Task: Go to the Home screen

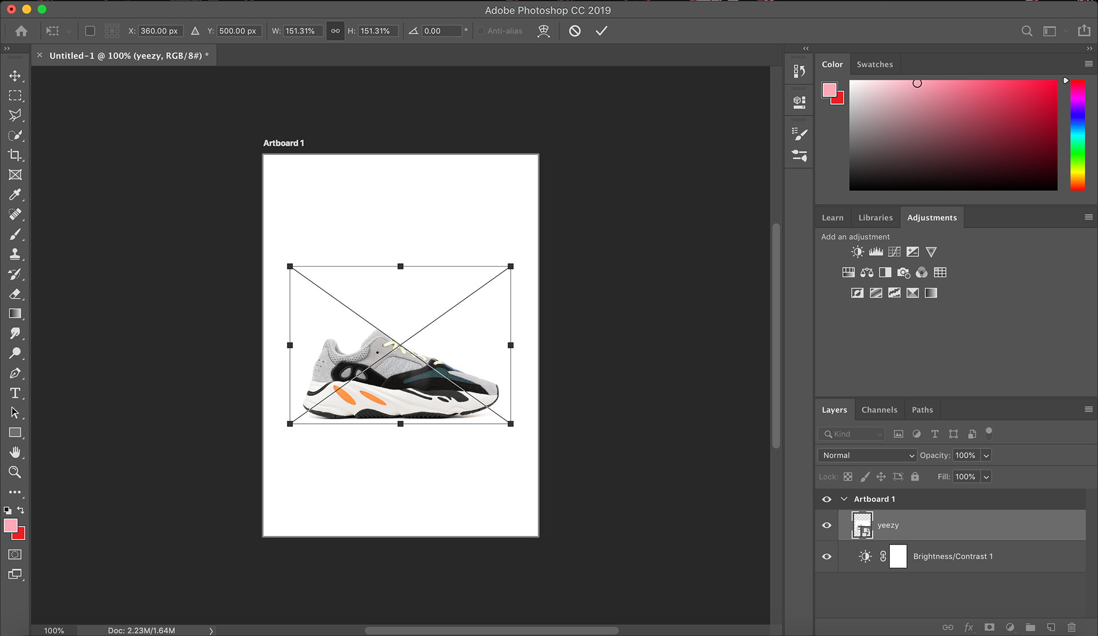Action: pos(21,31)
